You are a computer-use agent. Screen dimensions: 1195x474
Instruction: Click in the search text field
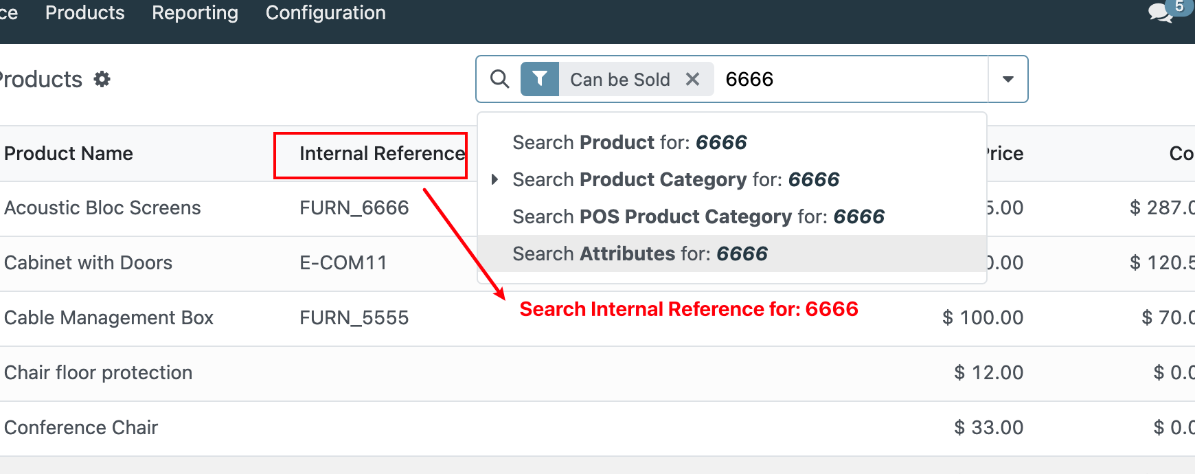tap(852, 79)
